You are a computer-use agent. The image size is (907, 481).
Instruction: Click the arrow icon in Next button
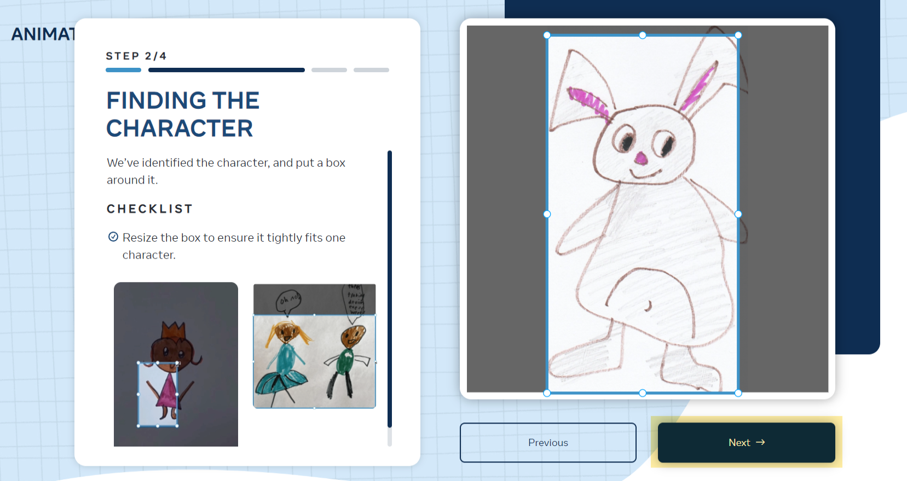[x=760, y=442]
